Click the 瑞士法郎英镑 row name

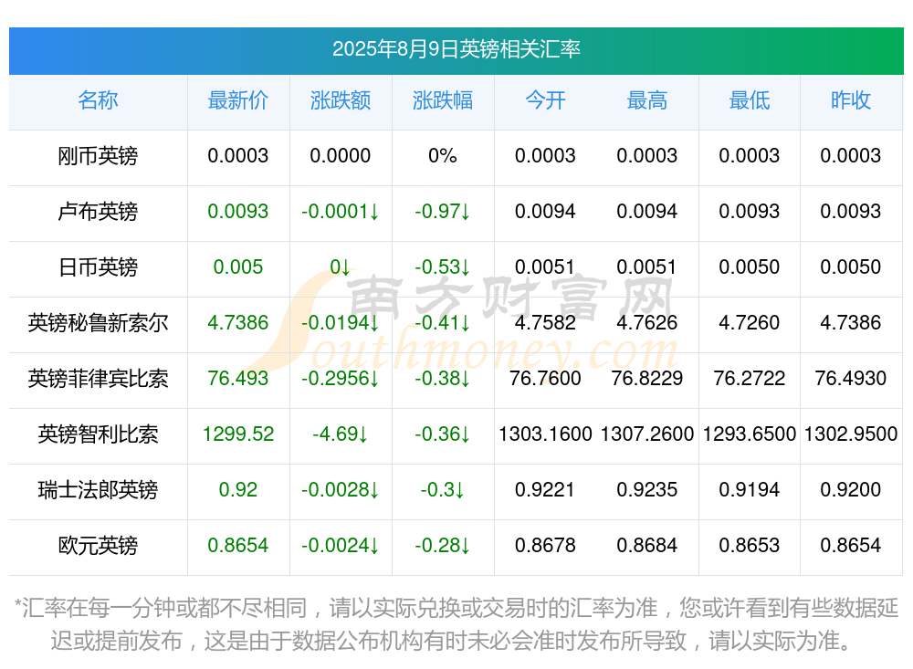[98, 490]
